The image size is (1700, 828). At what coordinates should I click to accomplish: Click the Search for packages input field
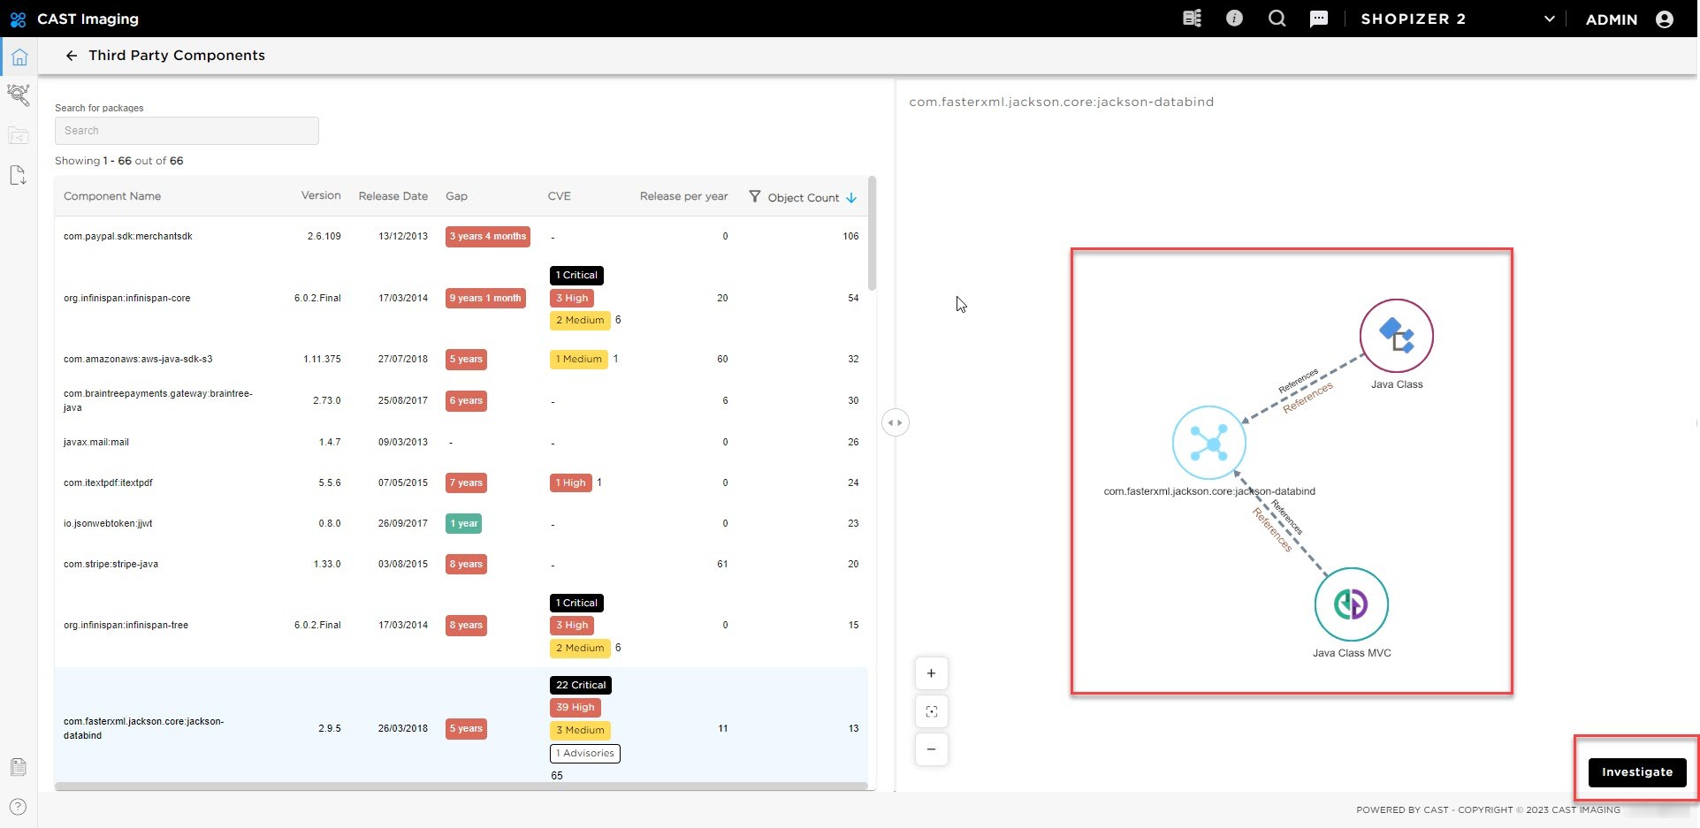(x=187, y=131)
